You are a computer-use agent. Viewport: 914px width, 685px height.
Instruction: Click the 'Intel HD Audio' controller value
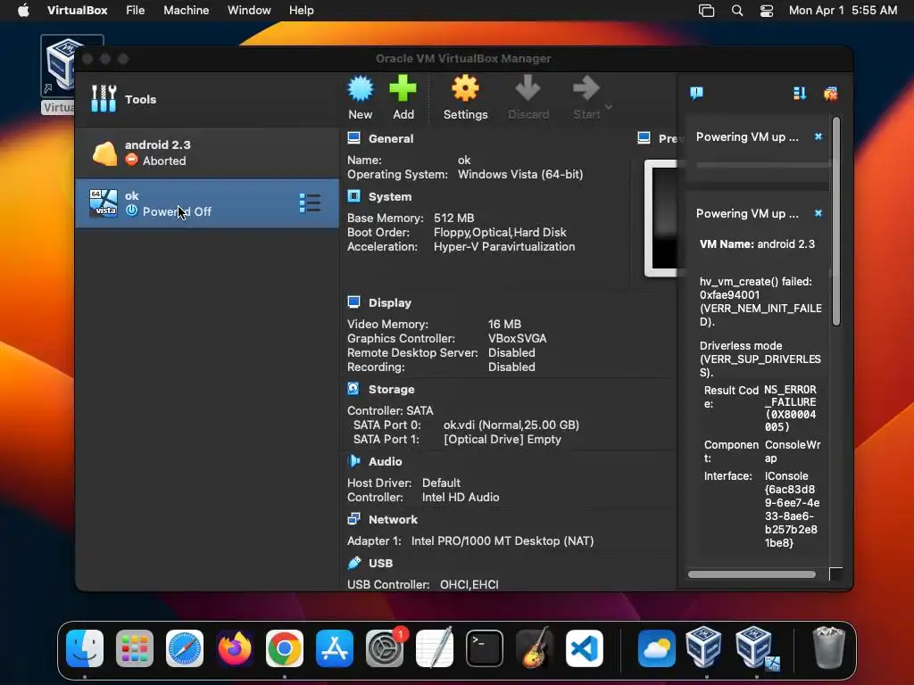coord(461,498)
